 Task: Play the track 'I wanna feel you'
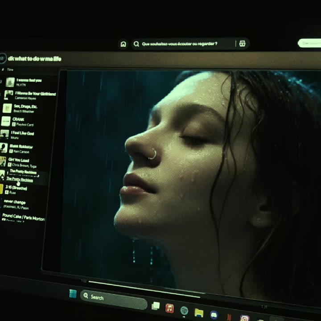[29, 80]
